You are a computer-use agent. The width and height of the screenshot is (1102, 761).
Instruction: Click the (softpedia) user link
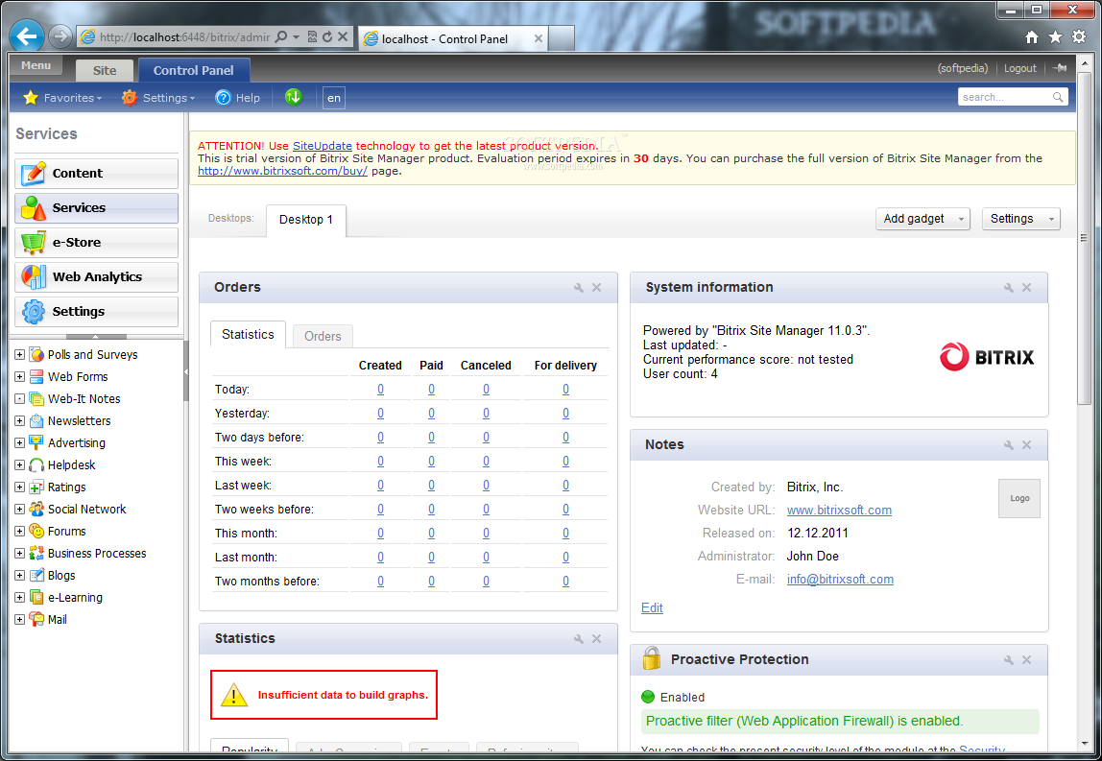tap(962, 68)
